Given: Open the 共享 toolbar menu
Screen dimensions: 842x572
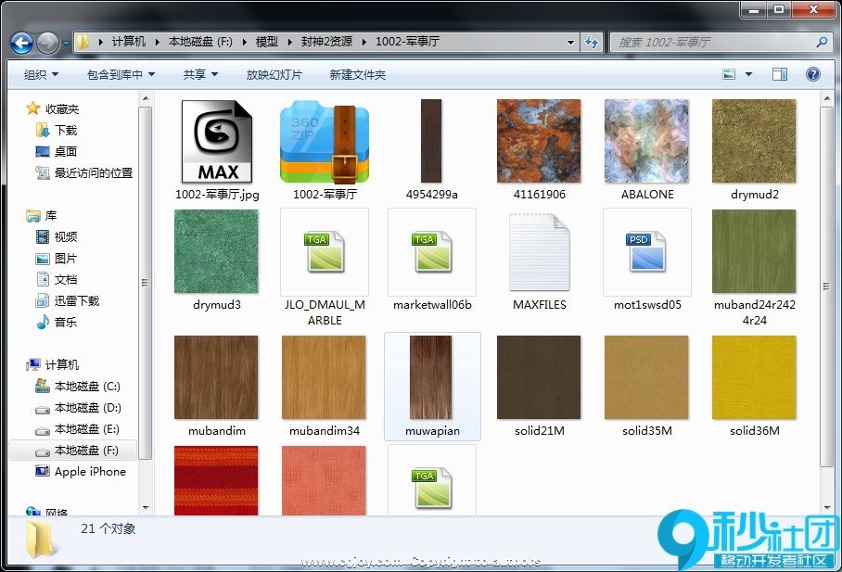Looking at the screenshot, I should [x=200, y=74].
